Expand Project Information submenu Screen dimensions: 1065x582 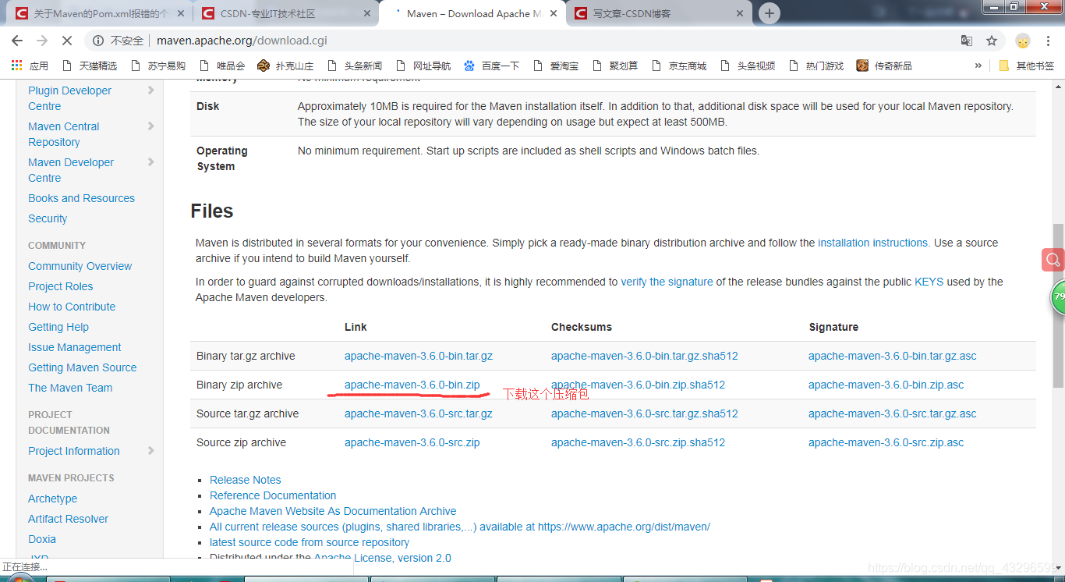tap(150, 451)
